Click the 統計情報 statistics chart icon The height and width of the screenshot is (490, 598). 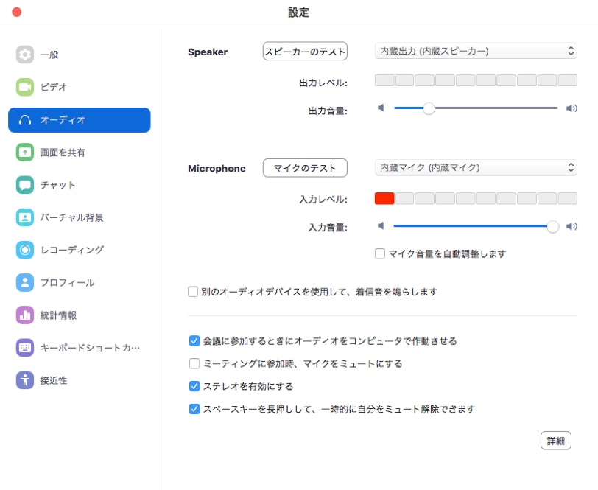(x=25, y=315)
